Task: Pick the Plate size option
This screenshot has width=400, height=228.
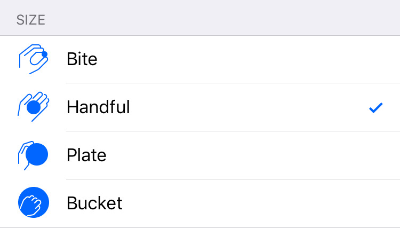Action: point(200,155)
